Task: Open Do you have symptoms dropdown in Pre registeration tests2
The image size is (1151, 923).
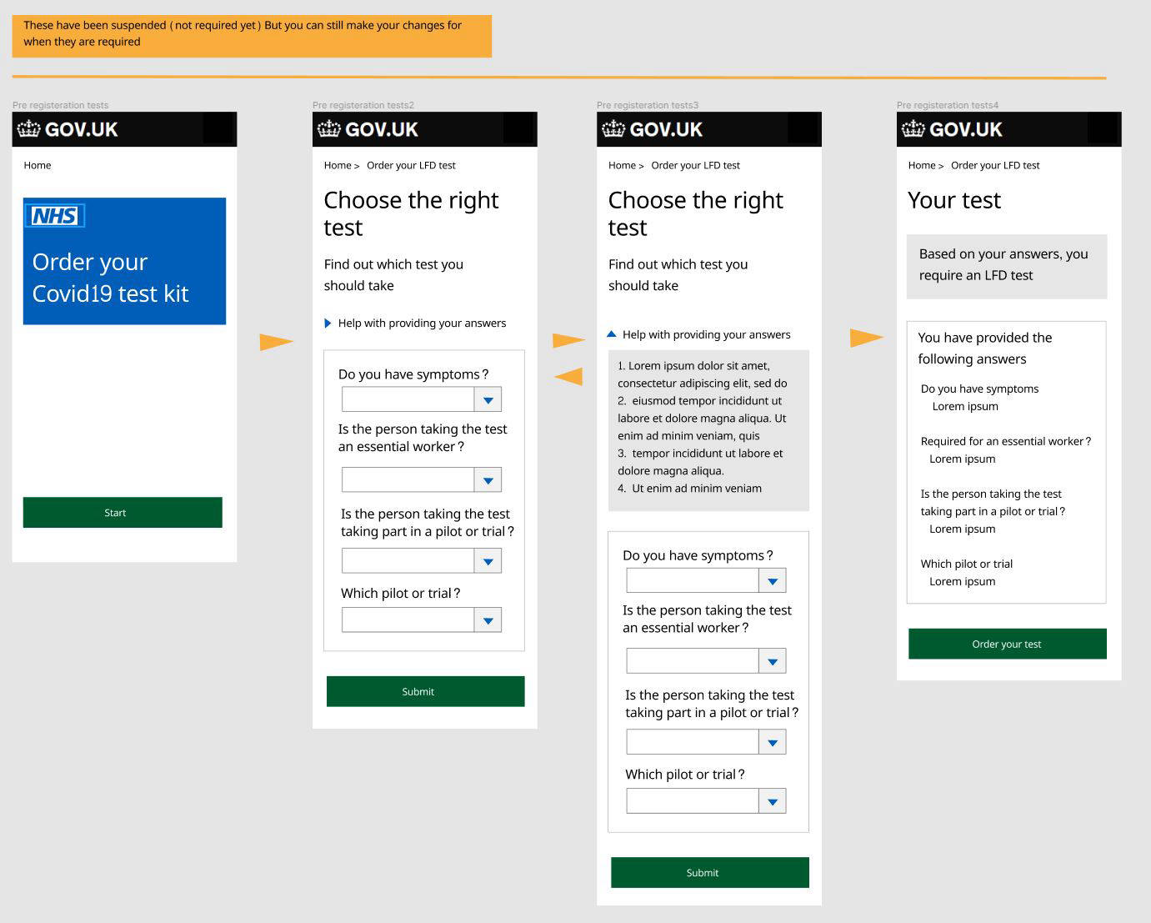Action: [x=488, y=400]
